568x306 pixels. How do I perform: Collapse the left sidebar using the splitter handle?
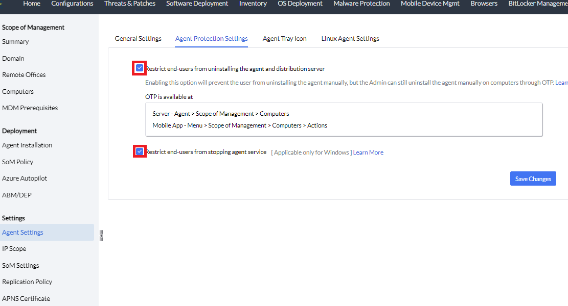click(101, 235)
